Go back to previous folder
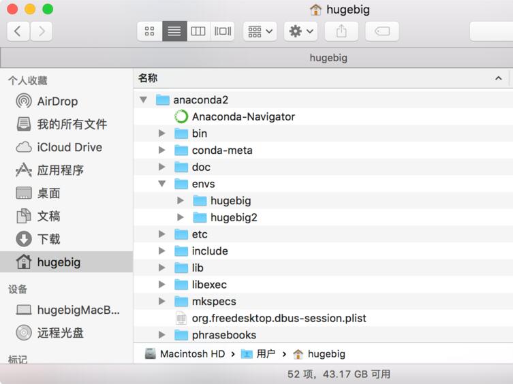The width and height of the screenshot is (513, 384). [18, 31]
